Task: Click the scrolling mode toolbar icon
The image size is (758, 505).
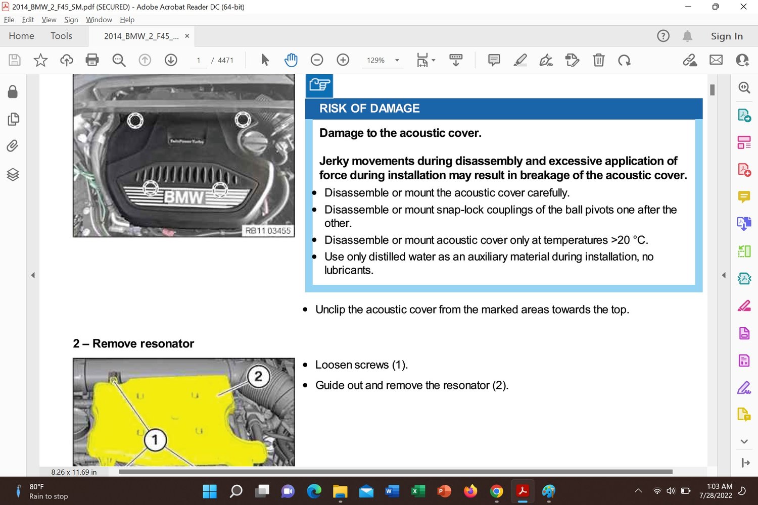Action: tap(456, 60)
